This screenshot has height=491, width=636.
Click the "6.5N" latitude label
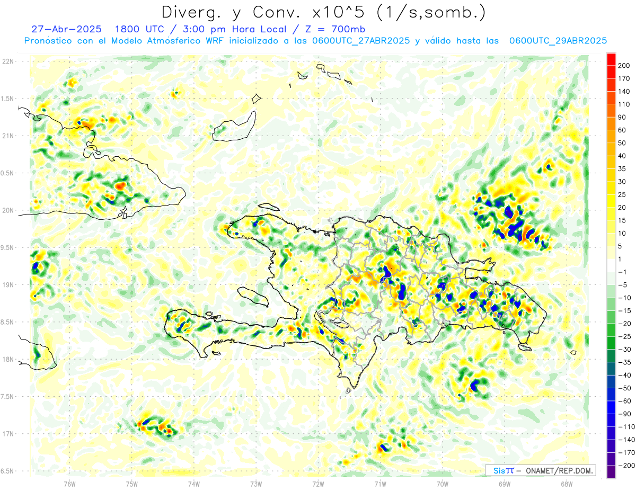point(8,471)
